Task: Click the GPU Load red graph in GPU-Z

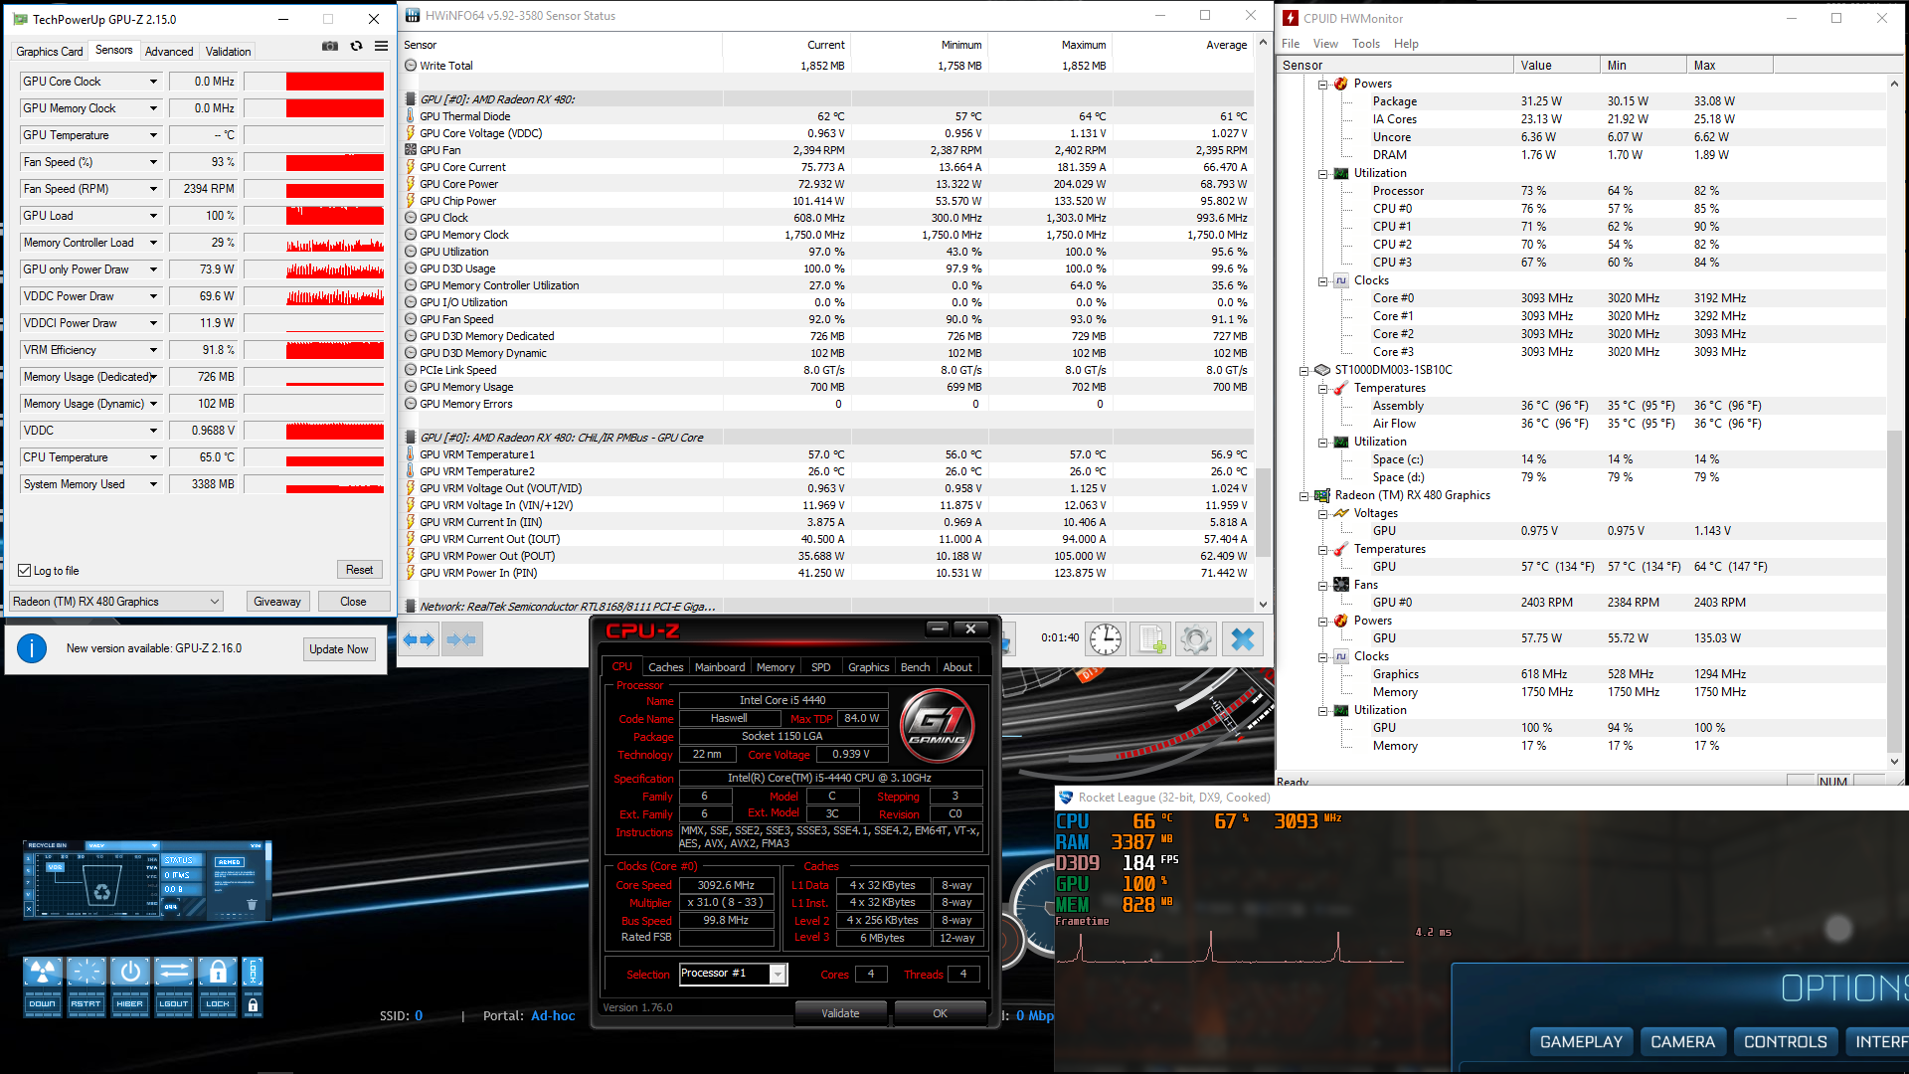Action: [314, 216]
